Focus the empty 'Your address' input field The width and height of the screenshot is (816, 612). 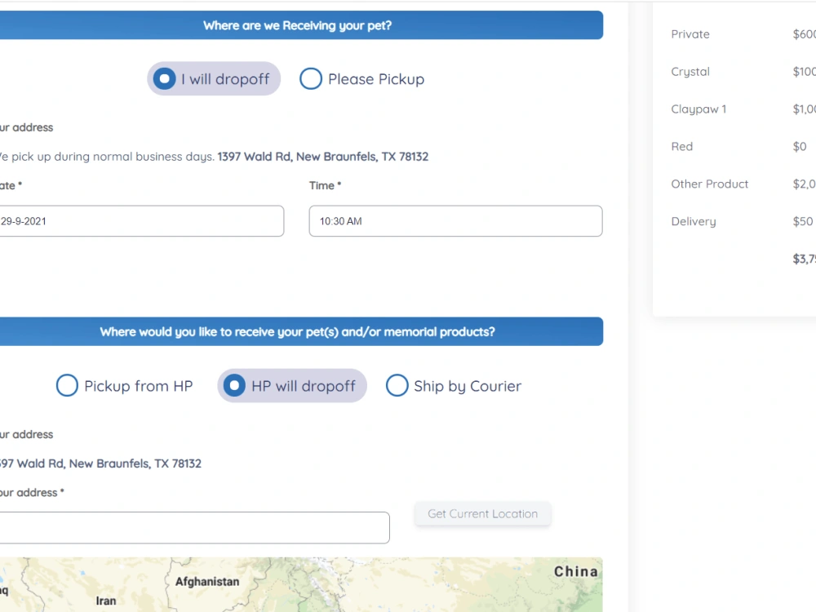(195, 528)
